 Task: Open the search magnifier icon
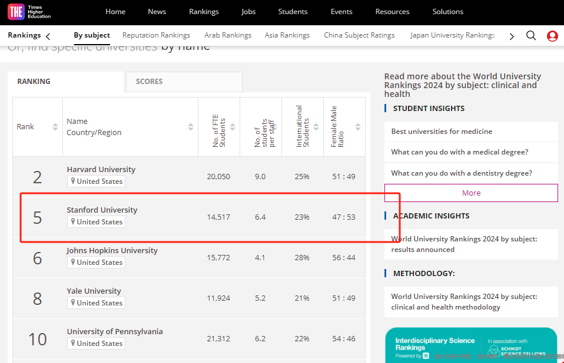pos(531,35)
